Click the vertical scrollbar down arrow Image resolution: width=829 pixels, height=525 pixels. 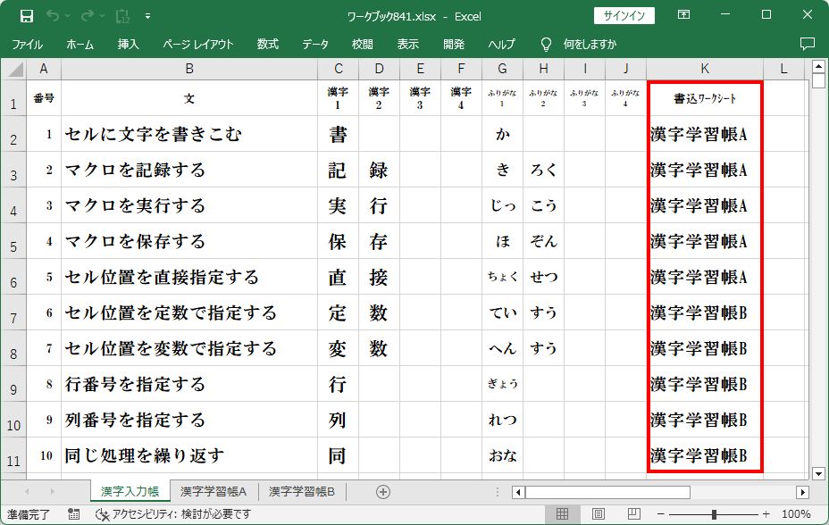click(818, 473)
